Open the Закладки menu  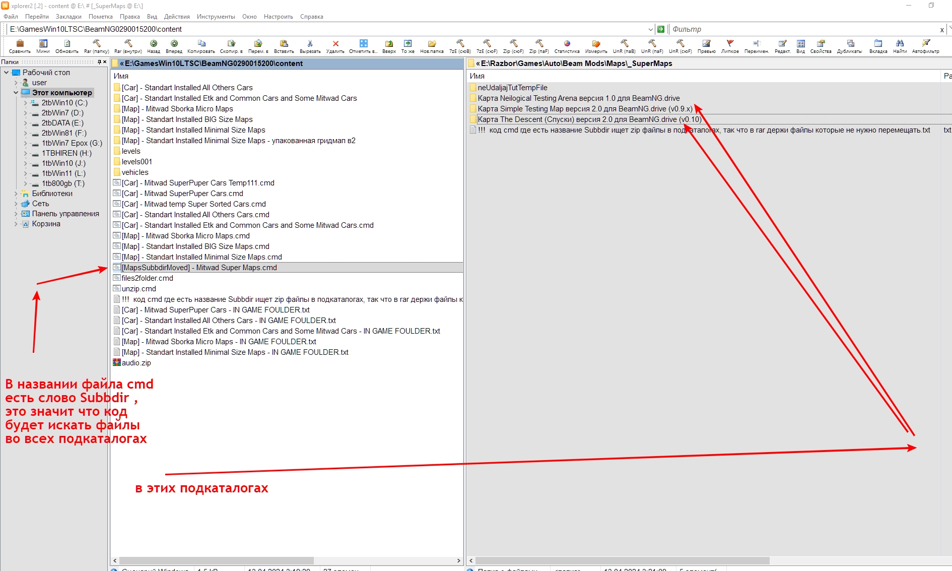click(69, 17)
